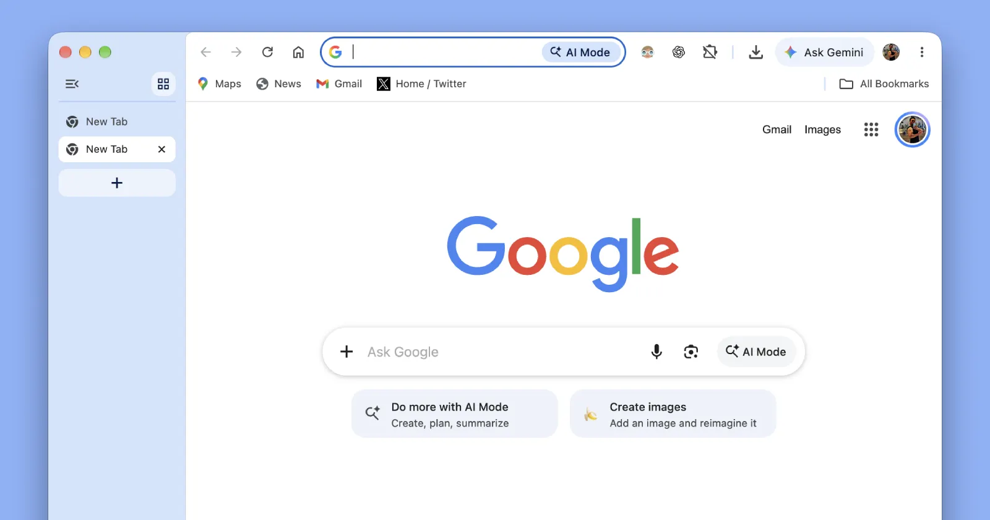The image size is (990, 520).
Task: Open the Extensions puzzle icon
Action: (x=710, y=52)
